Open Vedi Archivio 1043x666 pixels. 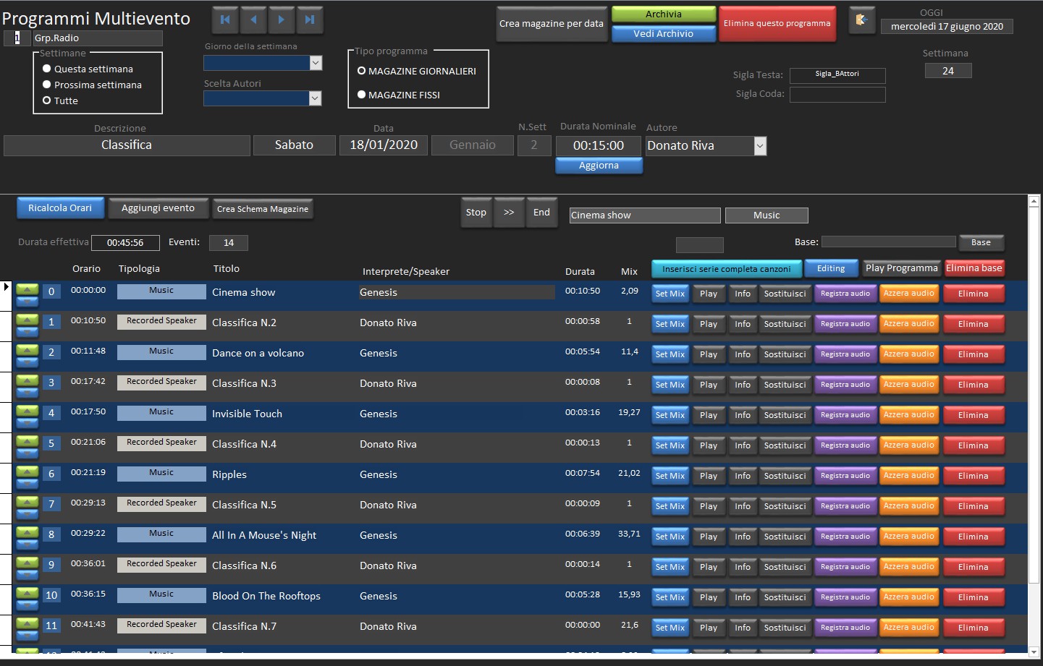pos(664,33)
